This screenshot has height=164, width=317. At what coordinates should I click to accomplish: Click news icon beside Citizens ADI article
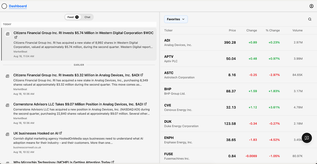point(7,76)
